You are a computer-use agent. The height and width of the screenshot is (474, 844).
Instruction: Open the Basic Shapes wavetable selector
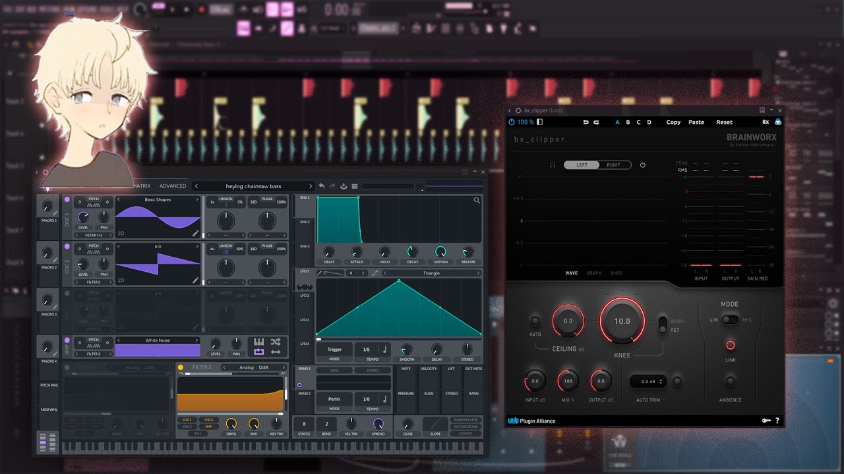click(158, 199)
